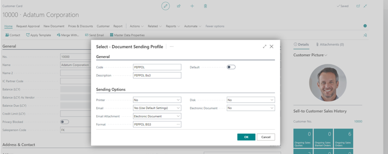
Task: Click the Credit Limit (LCY) field
Action: tap(76, 114)
